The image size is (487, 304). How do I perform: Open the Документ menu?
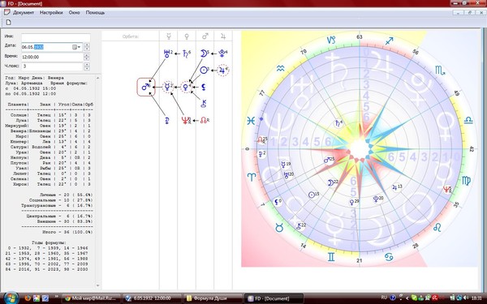click(24, 13)
